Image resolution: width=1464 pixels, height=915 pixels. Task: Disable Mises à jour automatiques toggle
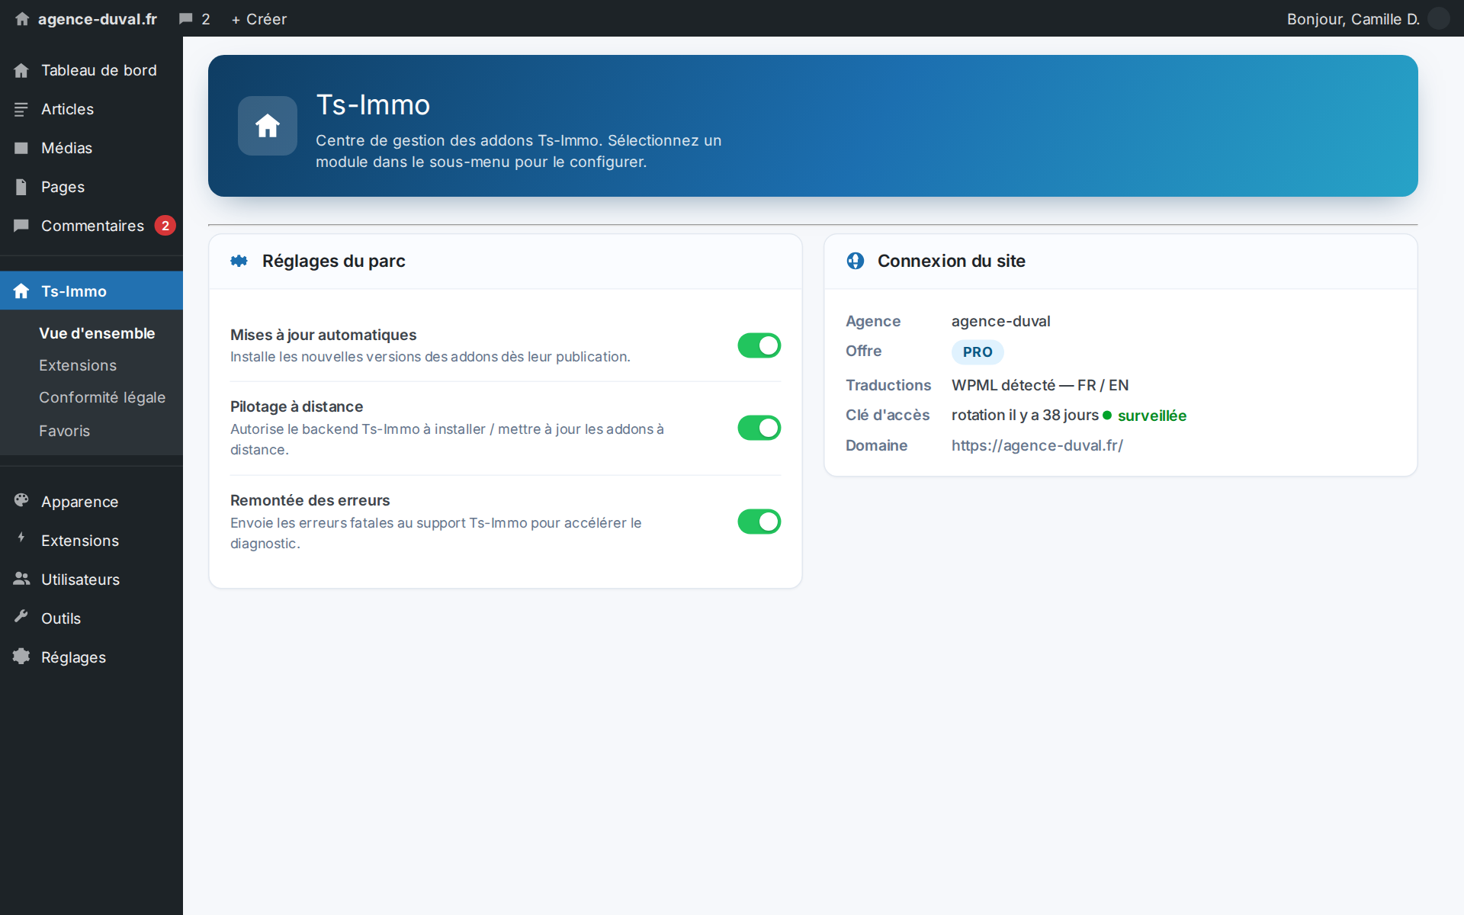pos(759,345)
